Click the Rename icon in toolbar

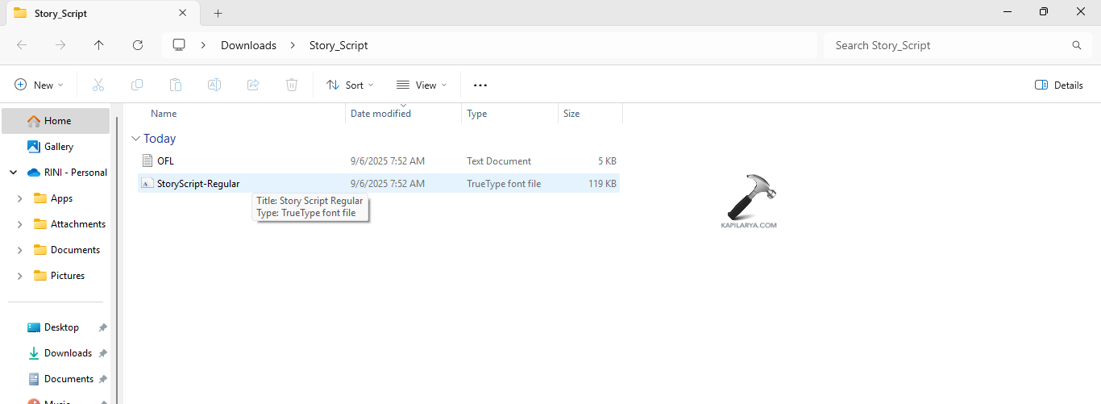click(214, 85)
